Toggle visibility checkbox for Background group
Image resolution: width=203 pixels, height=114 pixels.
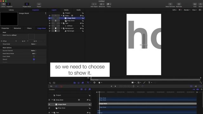(49, 28)
